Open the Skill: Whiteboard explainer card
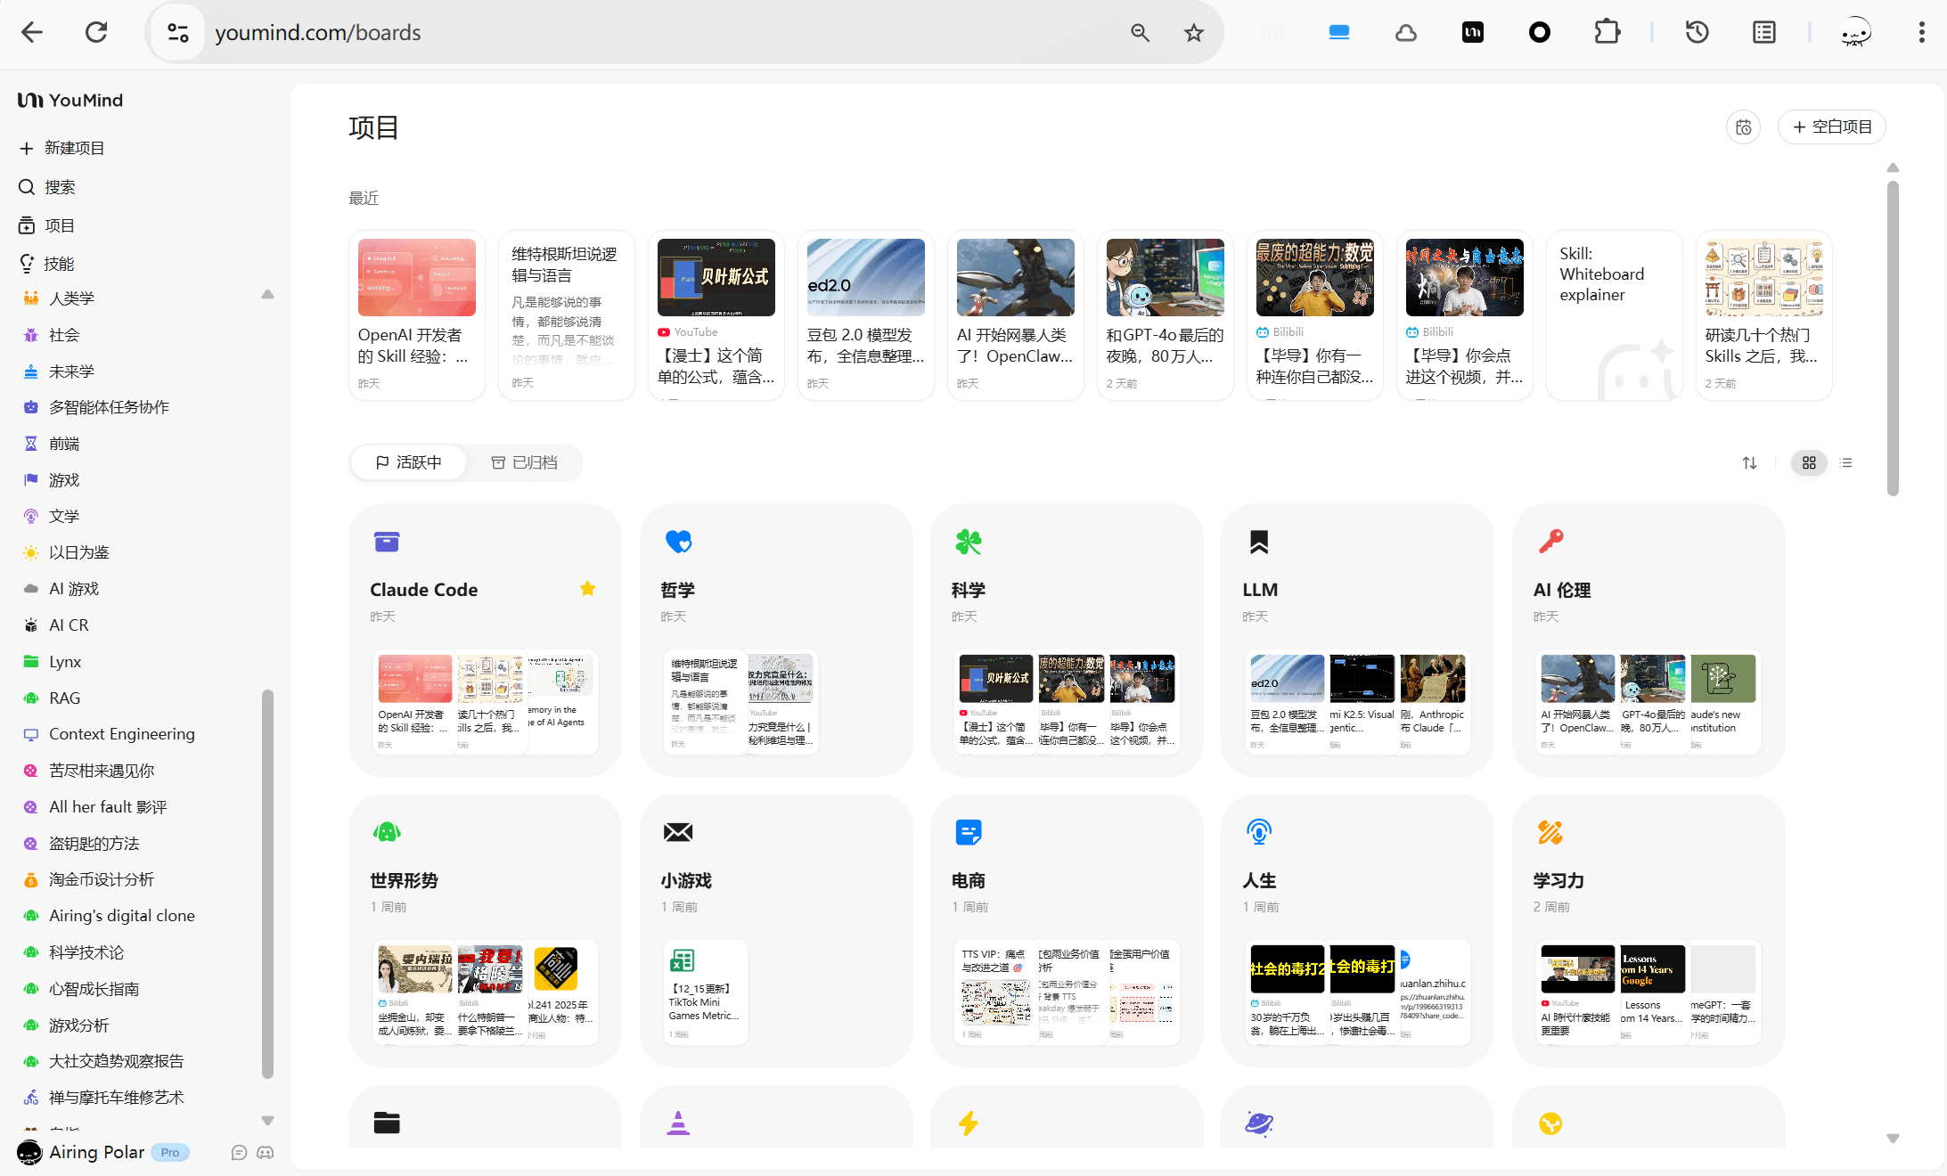 1614,314
